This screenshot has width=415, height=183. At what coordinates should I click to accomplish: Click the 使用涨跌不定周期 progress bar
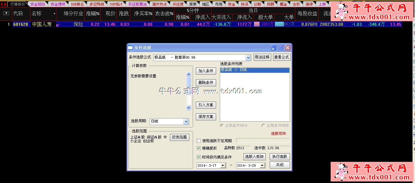(263, 140)
